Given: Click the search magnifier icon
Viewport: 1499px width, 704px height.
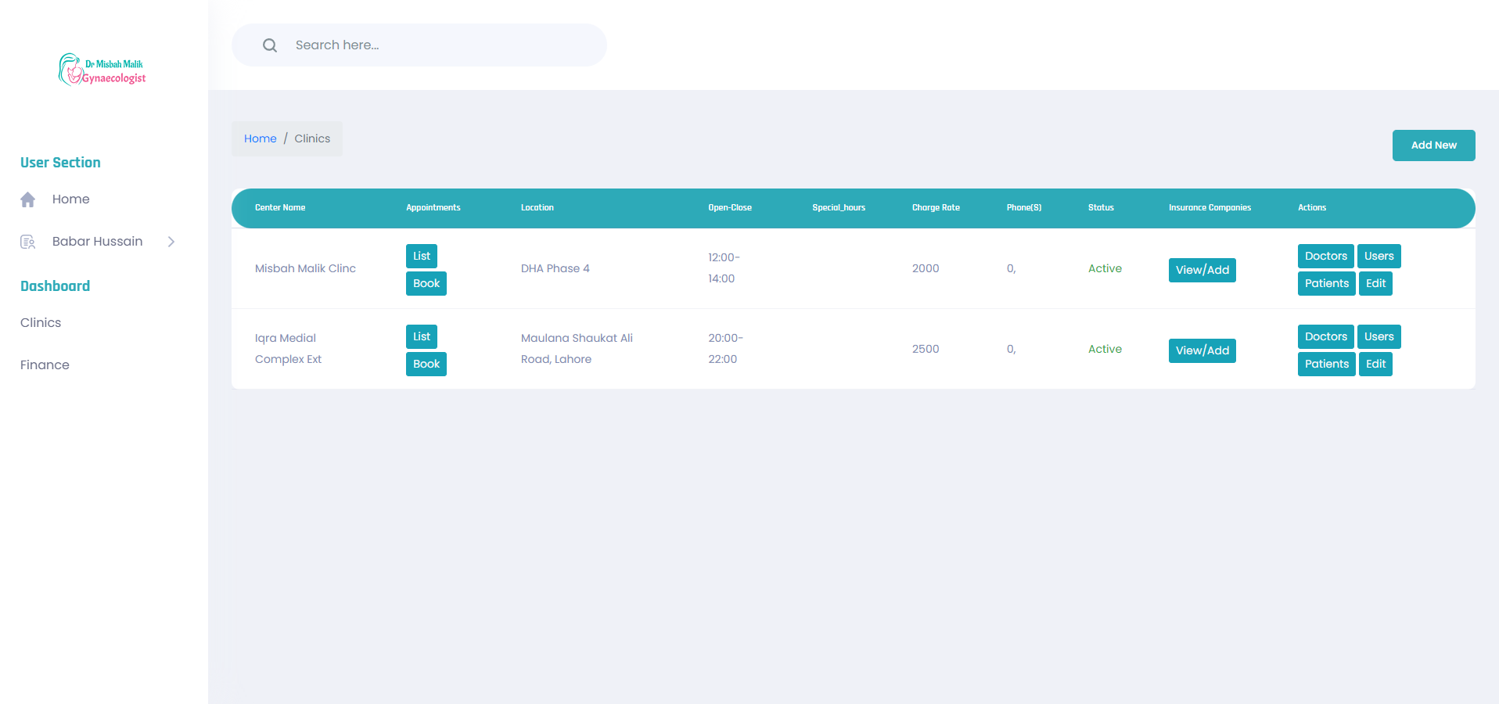Looking at the screenshot, I should click(x=270, y=45).
